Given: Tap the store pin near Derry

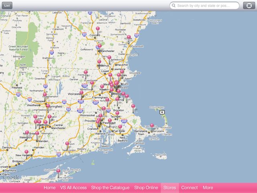Looking at the screenshot, I should coord(109,57).
